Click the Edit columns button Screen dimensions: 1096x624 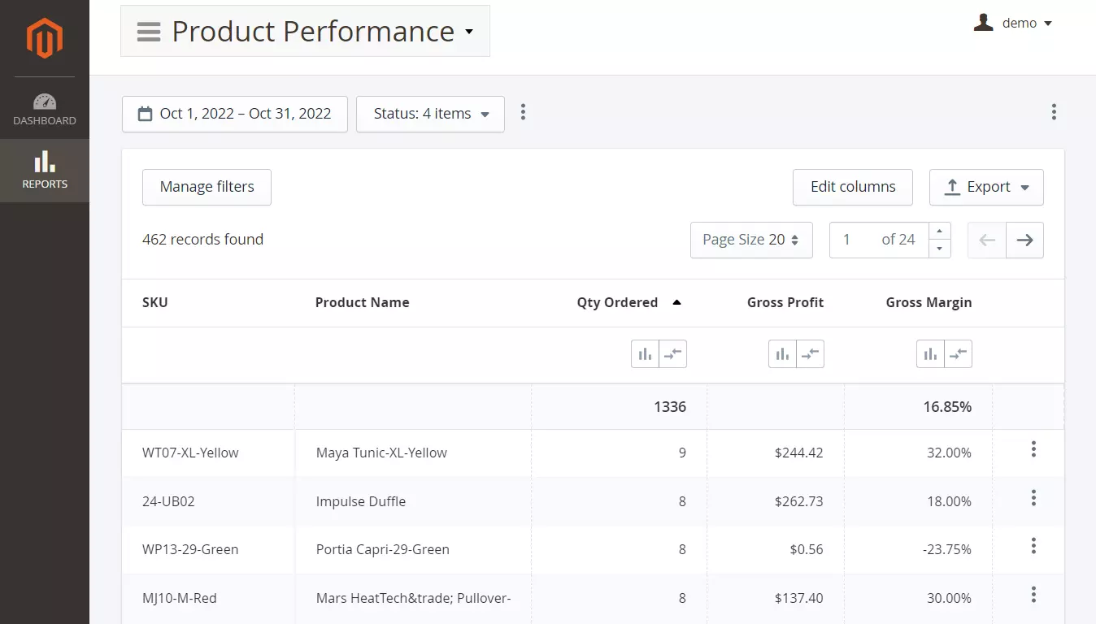point(852,187)
